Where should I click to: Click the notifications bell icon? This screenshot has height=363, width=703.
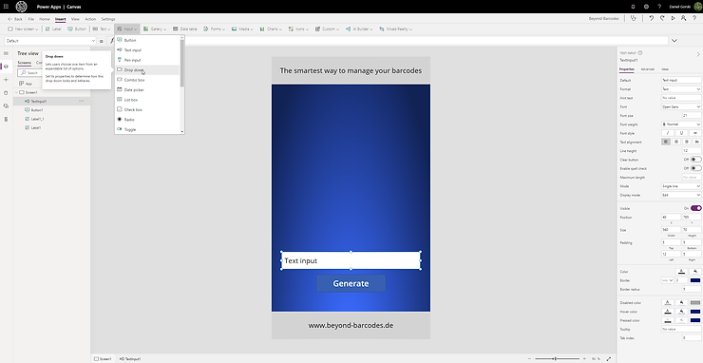pyautogui.click(x=633, y=7)
